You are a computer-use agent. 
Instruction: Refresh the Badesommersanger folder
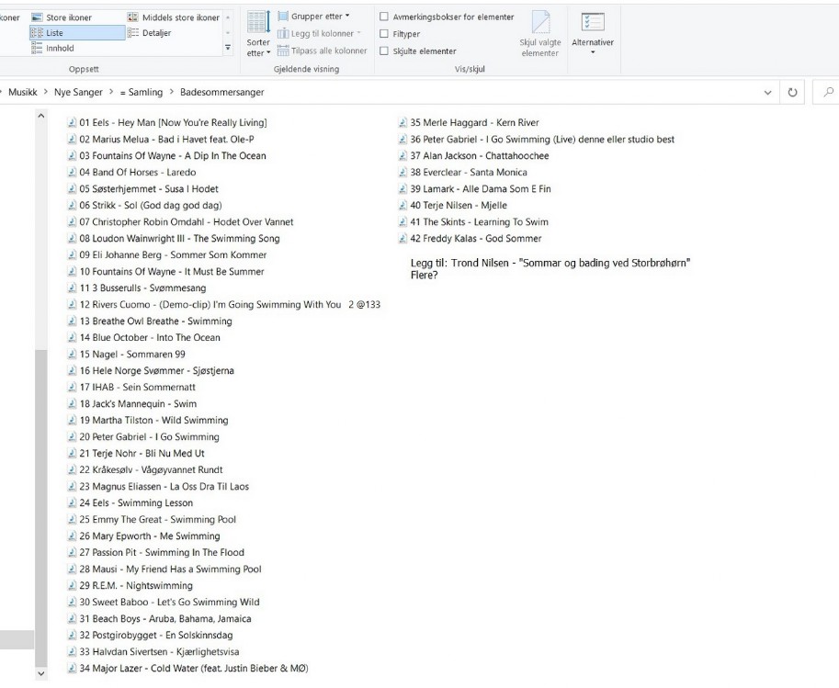click(792, 93)
